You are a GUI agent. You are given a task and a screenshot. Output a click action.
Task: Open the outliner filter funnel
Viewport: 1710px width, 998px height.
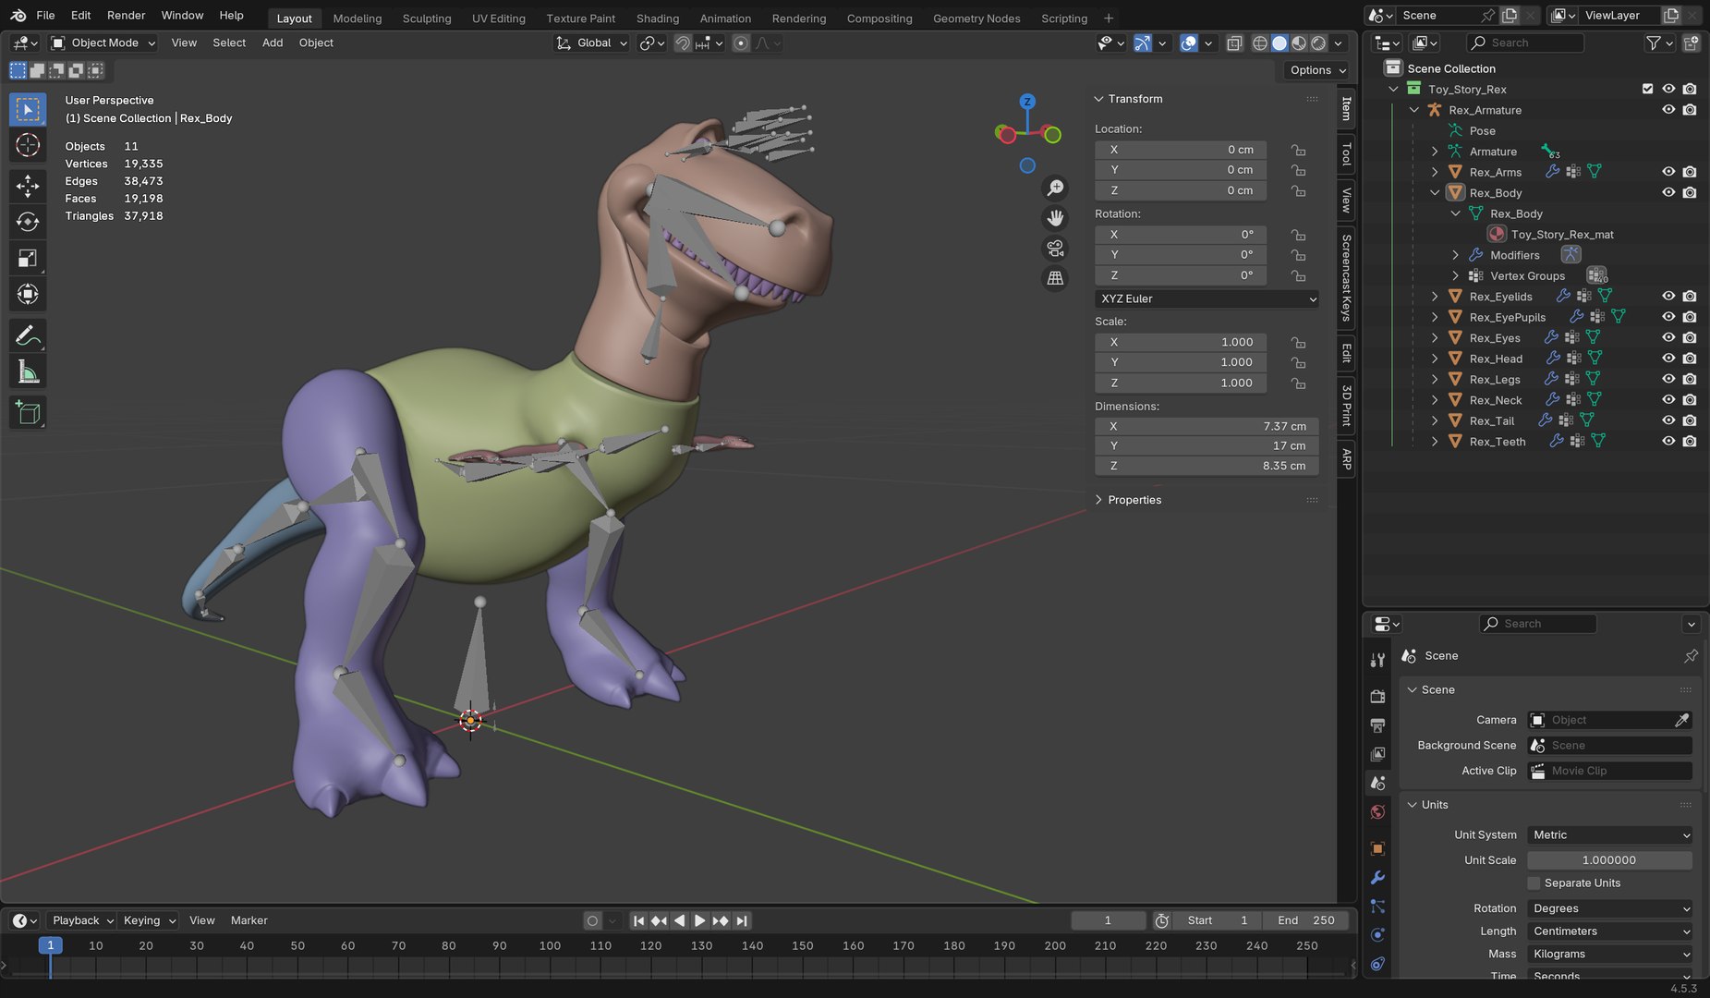click(1654, 43)
